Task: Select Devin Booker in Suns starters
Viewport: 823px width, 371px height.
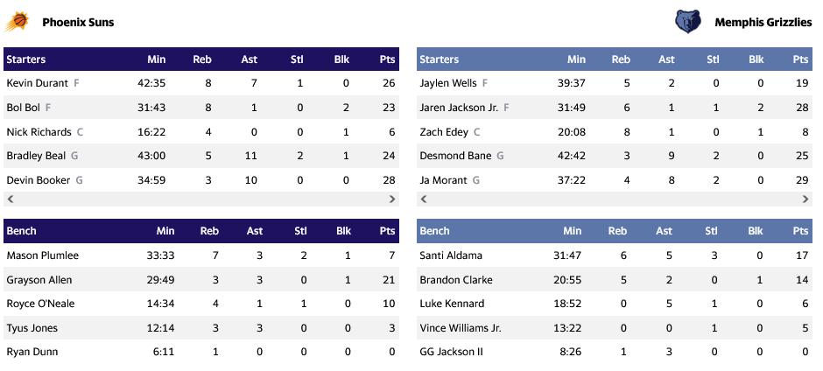Action: point(39,180)
